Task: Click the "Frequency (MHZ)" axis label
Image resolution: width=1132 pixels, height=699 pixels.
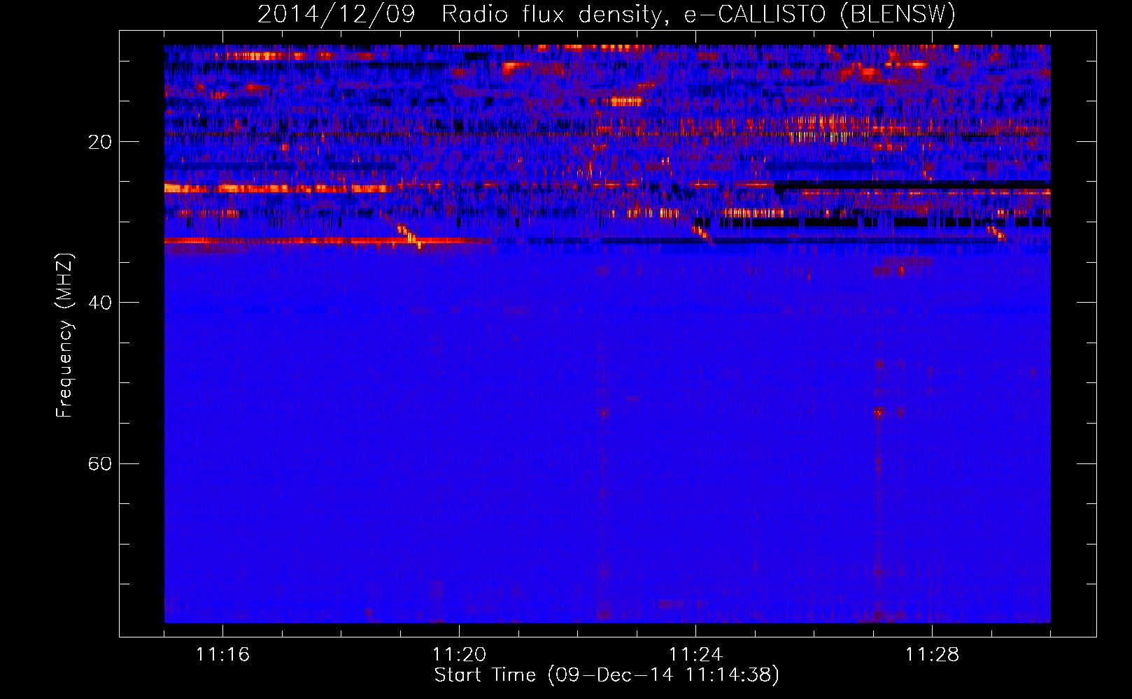Action: tap(64, 336)
